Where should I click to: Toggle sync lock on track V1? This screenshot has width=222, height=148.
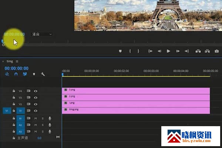coord(28,111)
